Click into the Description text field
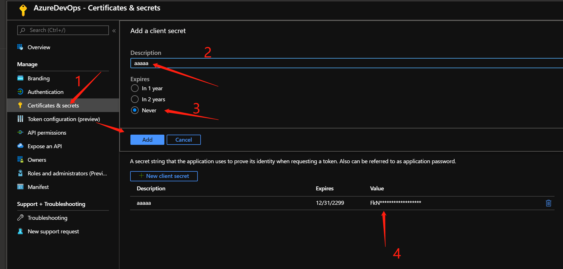The height and width of the screenshot is (269, 563). click(x=347, y=63)
